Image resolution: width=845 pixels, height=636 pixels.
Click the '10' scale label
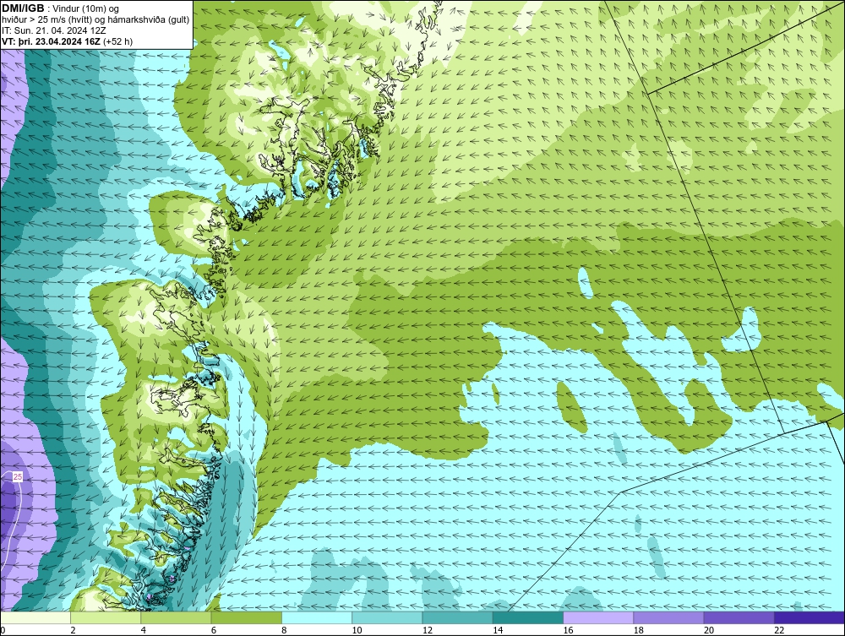click(x=357, y=631)
